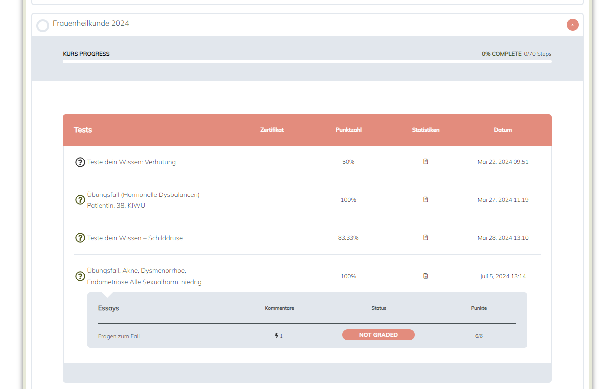Screen dimensions: 616x389
Task: Click the NOT GRADED status badge
Action: pyautogui.click(x=378, y=335)
